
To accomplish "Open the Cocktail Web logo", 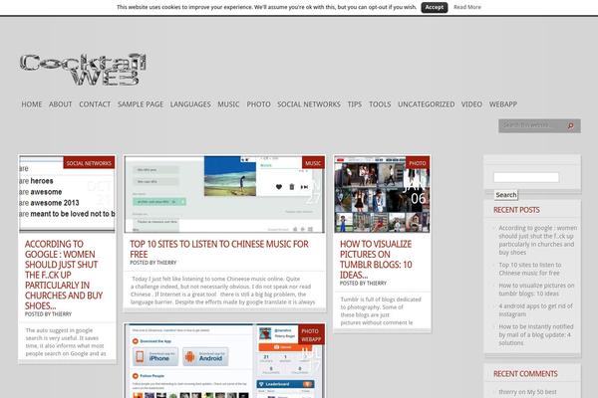I will [x=83, y=69].
